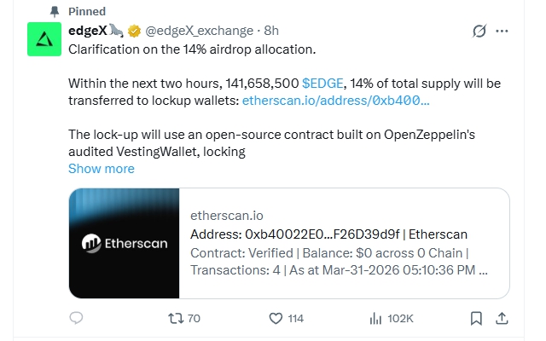Open the @edgeX_exchange handle

click(x=200, y=32)
